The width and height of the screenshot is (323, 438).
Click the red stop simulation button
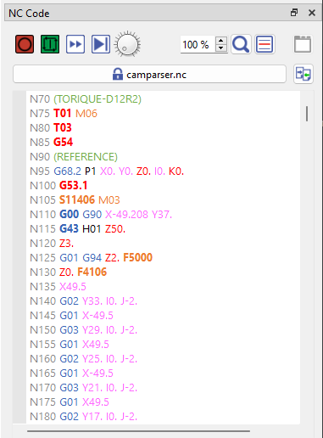25,44
